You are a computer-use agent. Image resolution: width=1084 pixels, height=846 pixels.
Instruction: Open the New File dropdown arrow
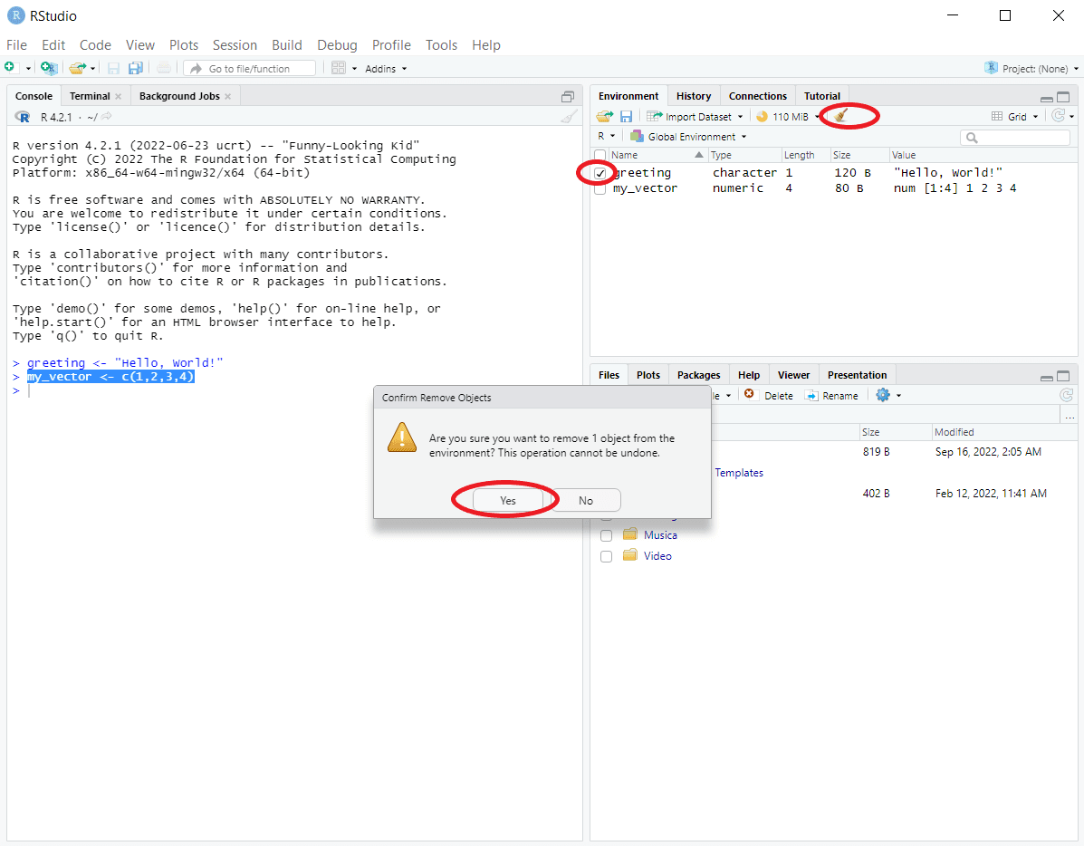28,69
